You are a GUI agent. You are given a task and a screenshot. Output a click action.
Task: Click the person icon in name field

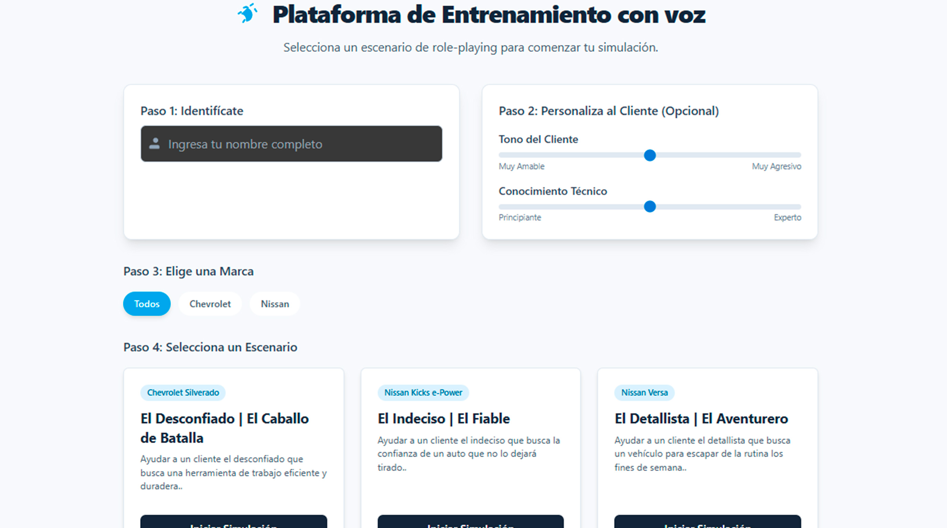[155, 144]
